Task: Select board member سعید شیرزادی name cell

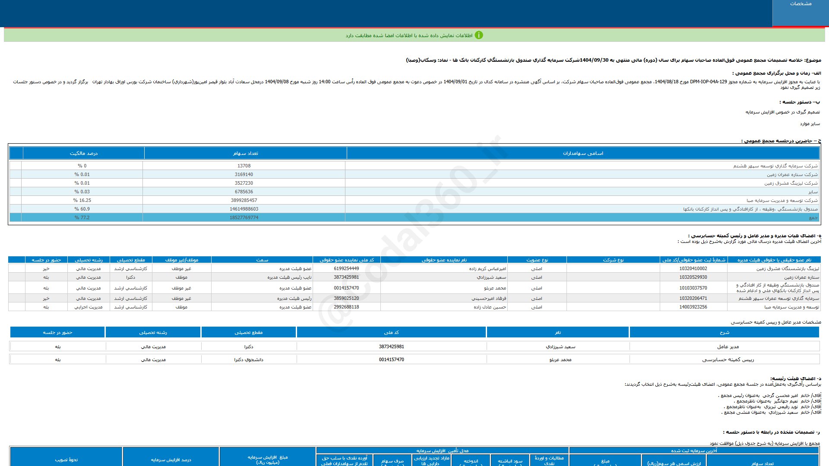Action: tap(491, 277)
